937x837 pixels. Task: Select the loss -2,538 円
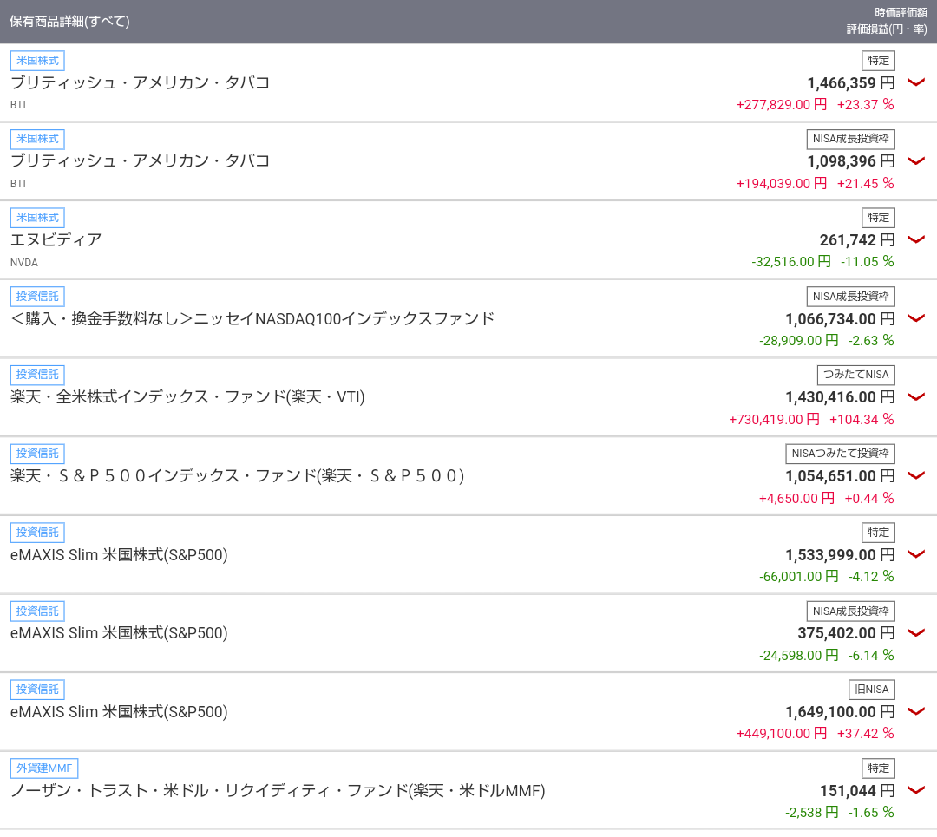811,813
